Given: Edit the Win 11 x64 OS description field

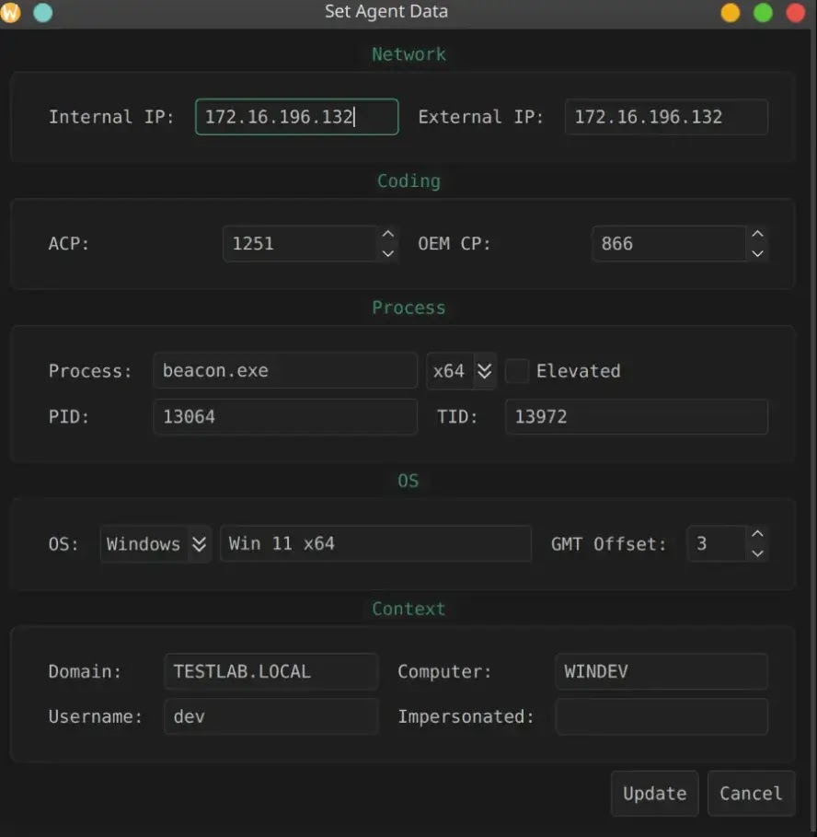Looking at the screenshot, I should click(x=375, y=543).
